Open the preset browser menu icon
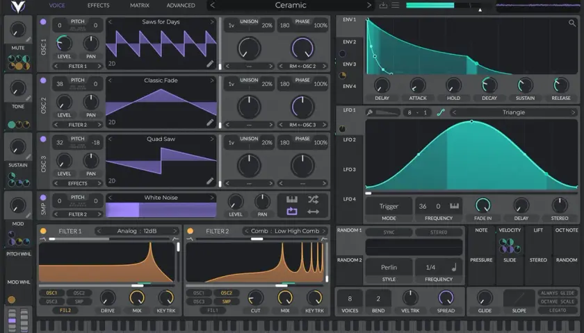Screen dimensions: 584x333 [395, 6]
